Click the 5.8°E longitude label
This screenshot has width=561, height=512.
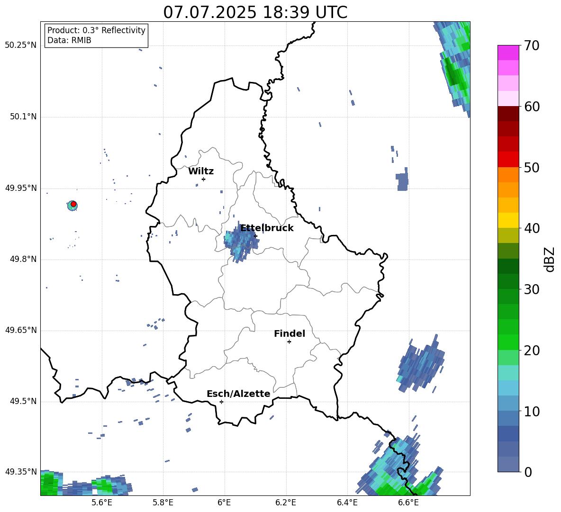point(163,503)
